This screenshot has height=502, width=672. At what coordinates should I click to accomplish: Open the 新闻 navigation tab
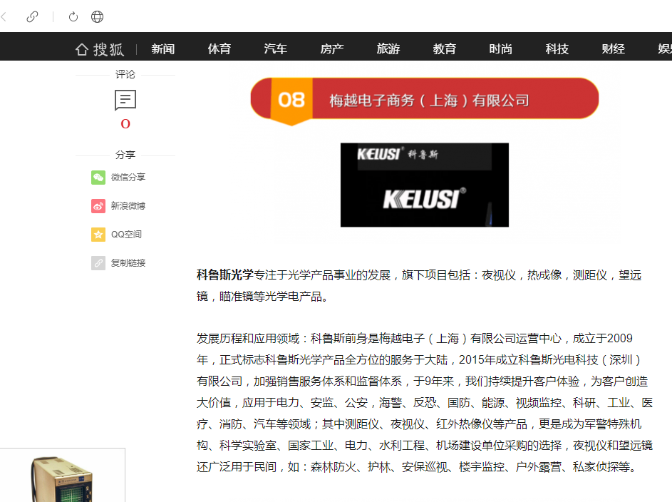point(163,49)
